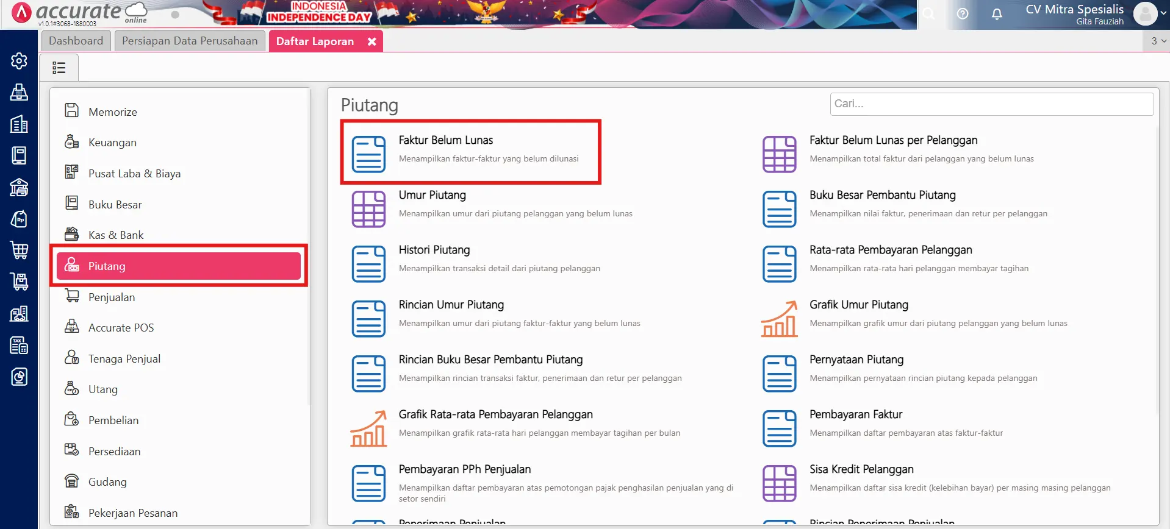Open the Faktur Belum Lunas report icon

click(368, 154)
